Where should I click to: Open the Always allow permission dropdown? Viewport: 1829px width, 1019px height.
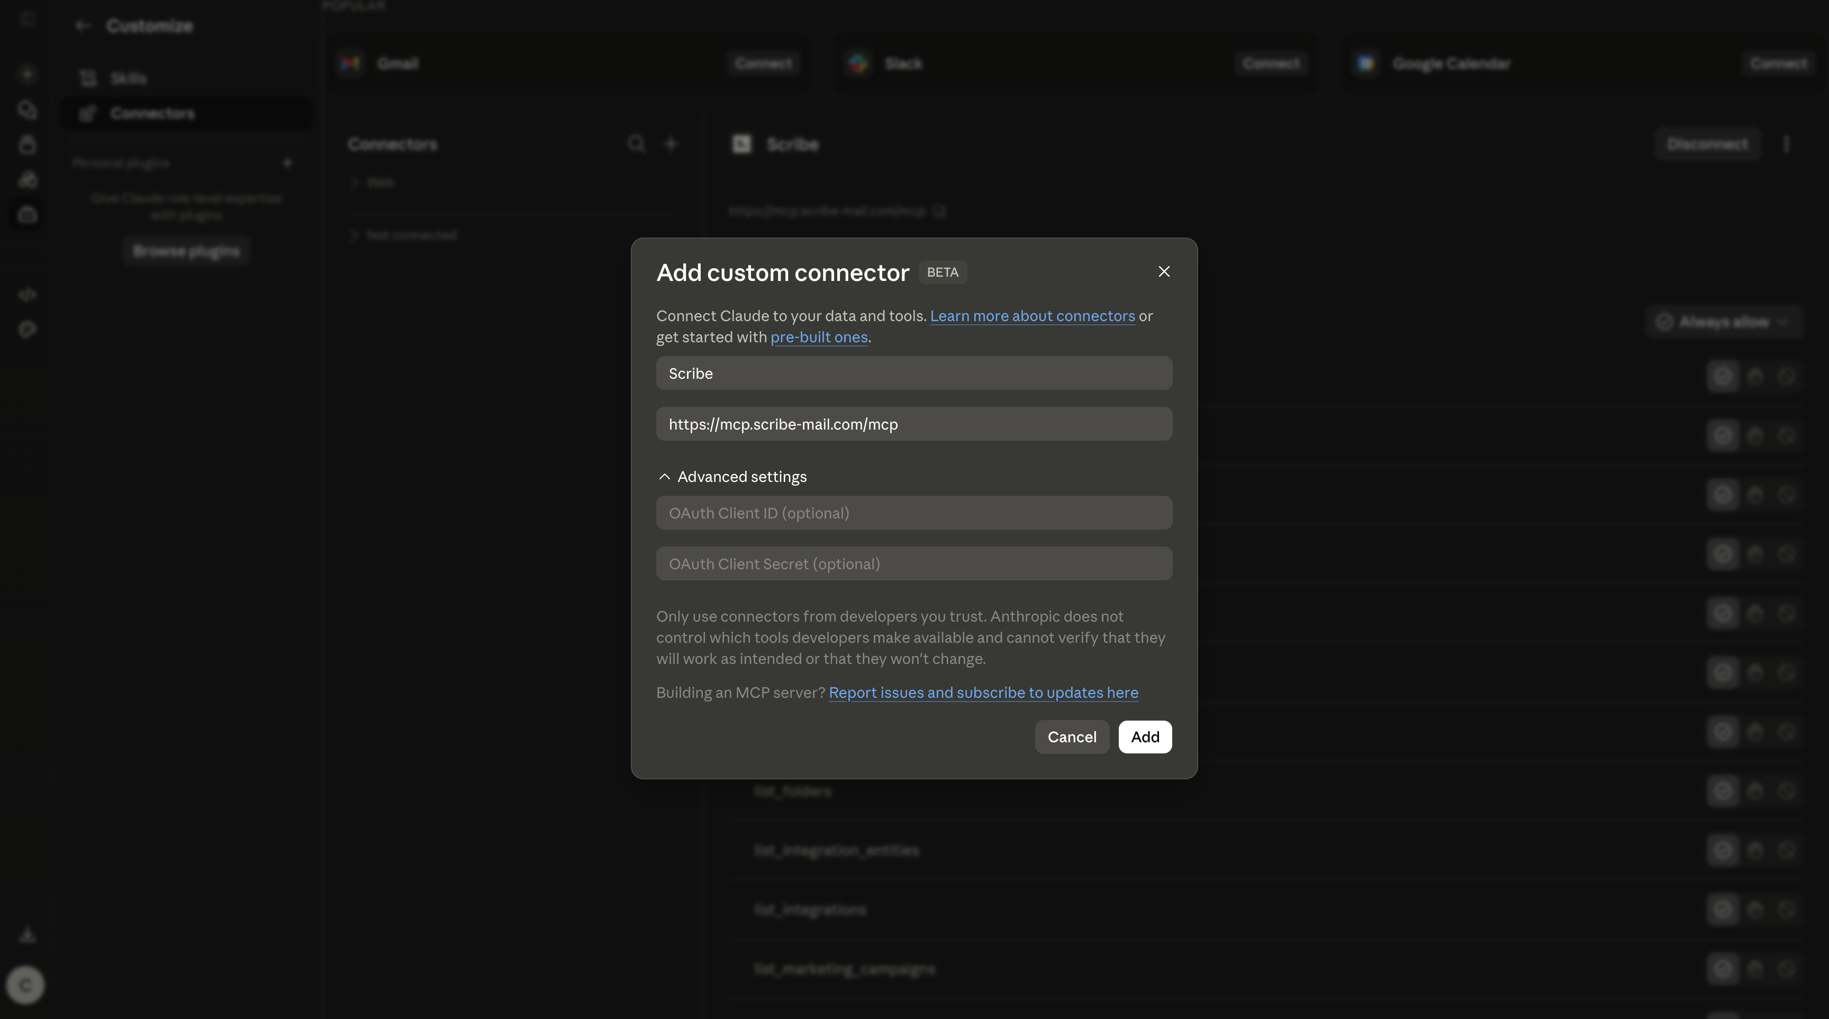coord(1724,322)
